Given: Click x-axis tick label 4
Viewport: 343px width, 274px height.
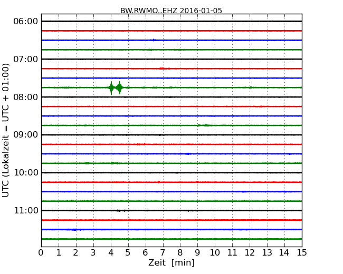Looking at the screenshot, I should (x=111, y=253).
